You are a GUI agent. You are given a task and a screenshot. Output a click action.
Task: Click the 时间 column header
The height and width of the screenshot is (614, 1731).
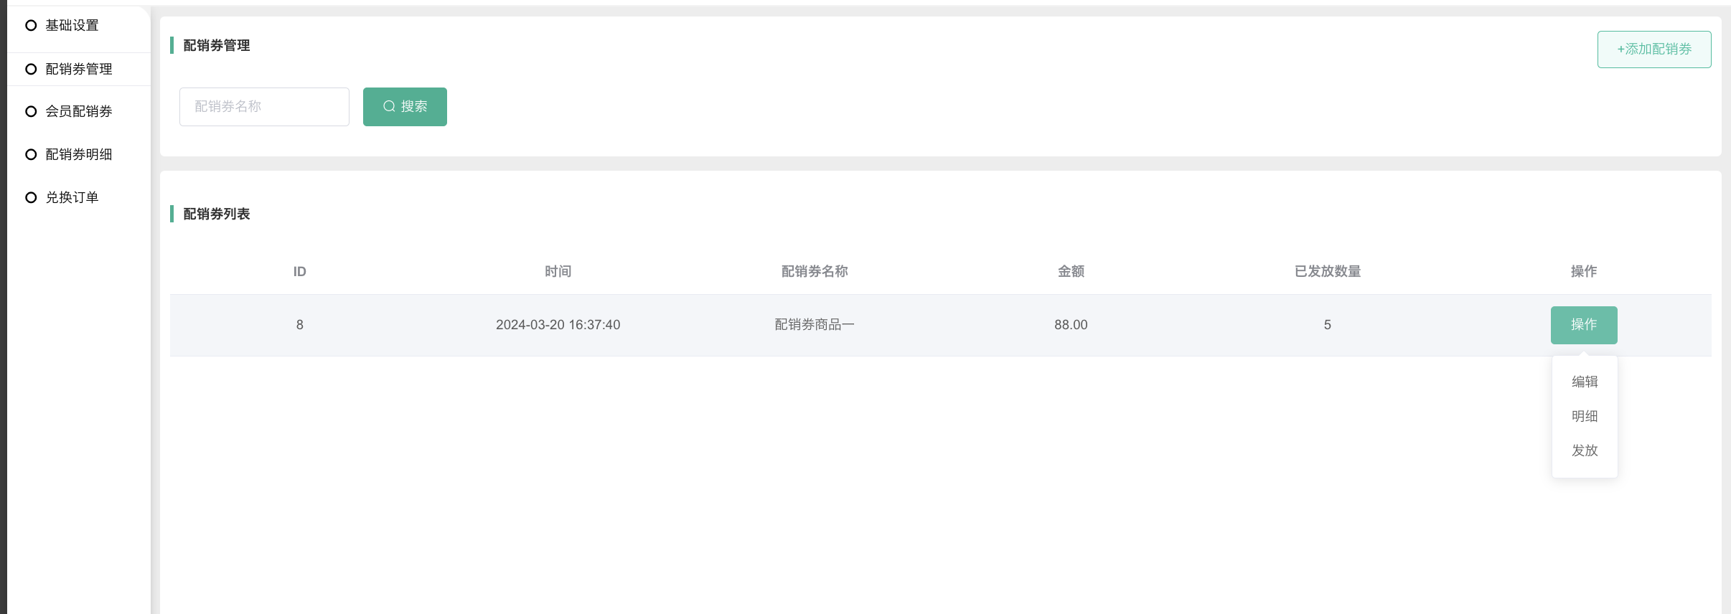(x=558, y=271)
